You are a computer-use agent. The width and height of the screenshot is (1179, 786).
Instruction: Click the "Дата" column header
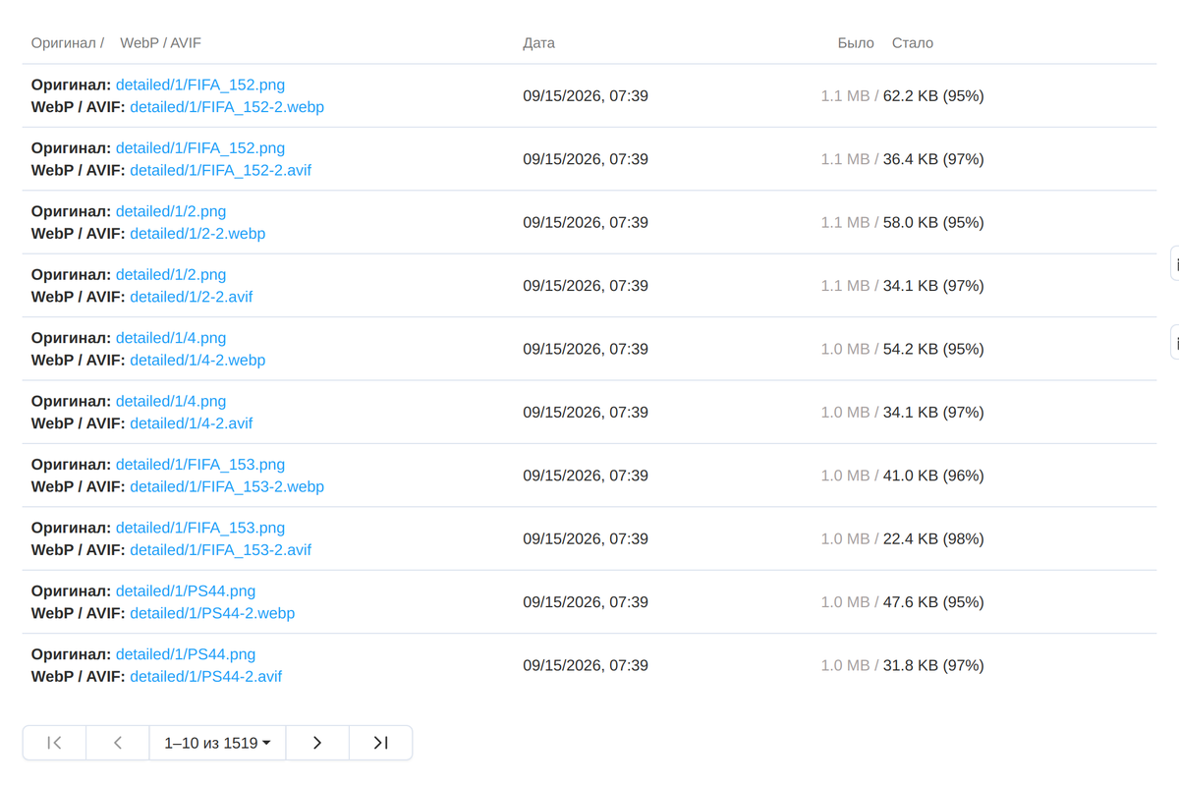(x=539, y=43)
